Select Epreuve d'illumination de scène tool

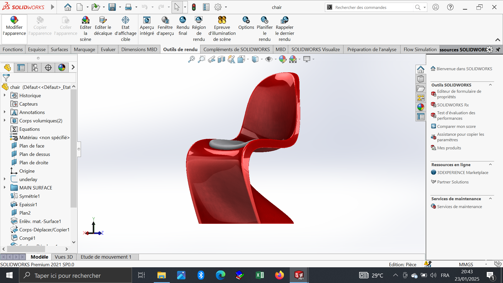(x=222, y=20)
